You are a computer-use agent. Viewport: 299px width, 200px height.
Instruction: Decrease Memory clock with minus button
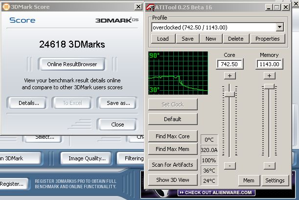269,166
